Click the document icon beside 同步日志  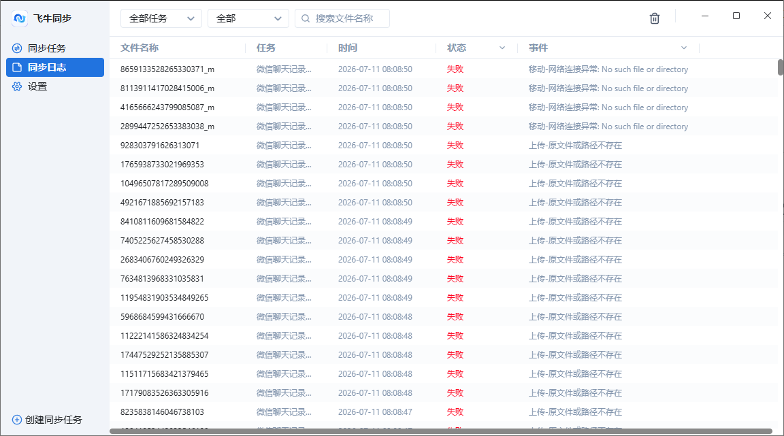17,67
